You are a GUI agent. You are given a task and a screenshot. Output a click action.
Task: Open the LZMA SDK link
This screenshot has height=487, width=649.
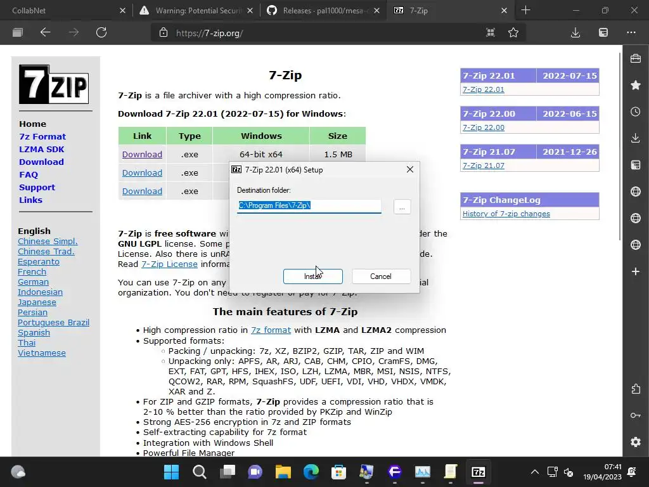[42, 150]
